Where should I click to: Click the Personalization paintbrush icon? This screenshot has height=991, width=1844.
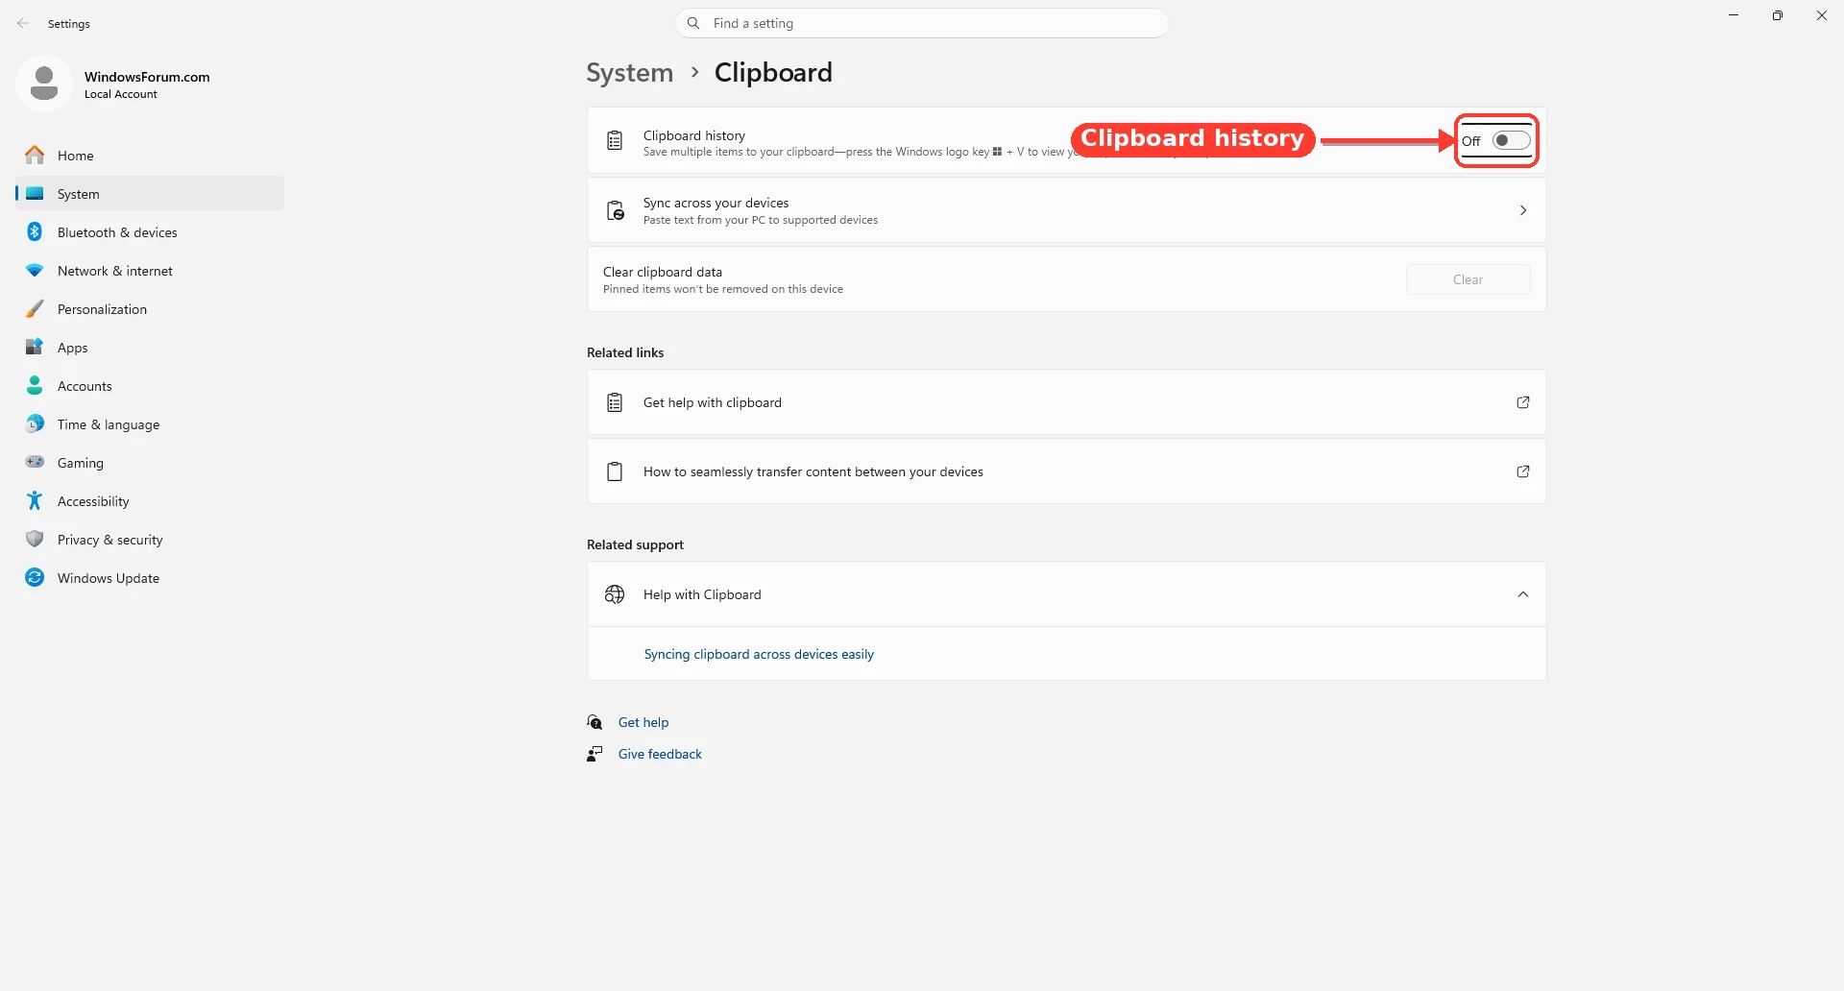pyautogui.click(x=35, y=308)
